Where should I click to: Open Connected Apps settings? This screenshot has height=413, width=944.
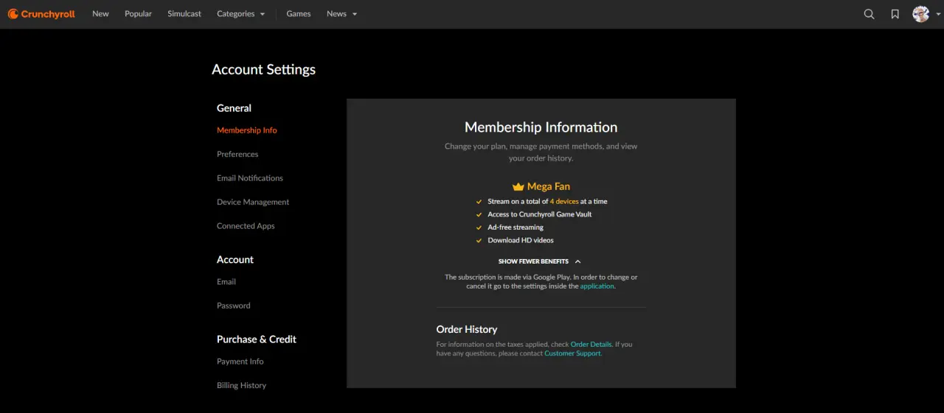click(246, 226)
